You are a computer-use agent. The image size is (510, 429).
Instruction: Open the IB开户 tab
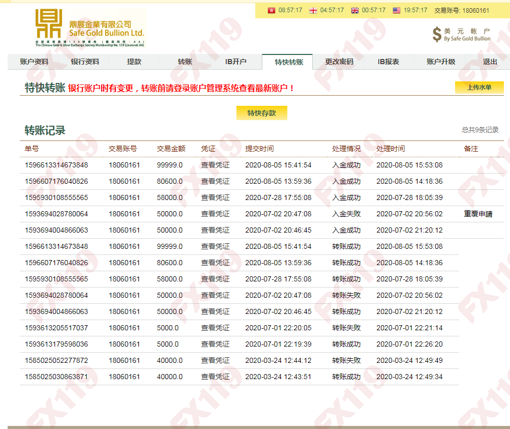[236, 62]
